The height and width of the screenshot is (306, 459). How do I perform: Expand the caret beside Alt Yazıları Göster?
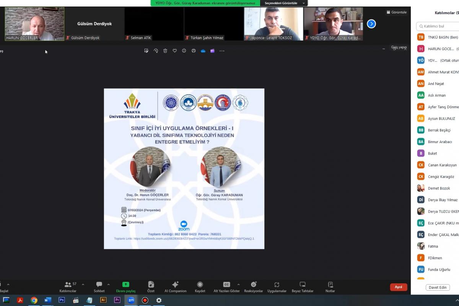239,285
